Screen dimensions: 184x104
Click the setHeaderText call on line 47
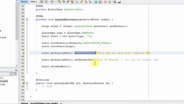coord(84,60)
